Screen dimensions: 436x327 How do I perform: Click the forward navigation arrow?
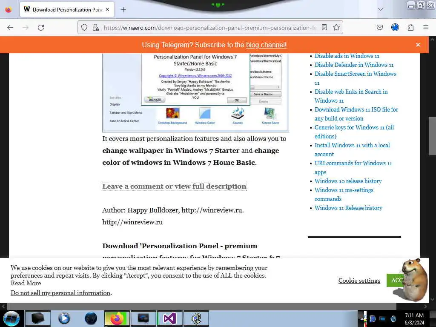[x=26, y=28]
